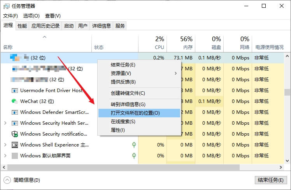
Task: Click the Windows Defender SmartScreen process icon
Action: point(15,112)
